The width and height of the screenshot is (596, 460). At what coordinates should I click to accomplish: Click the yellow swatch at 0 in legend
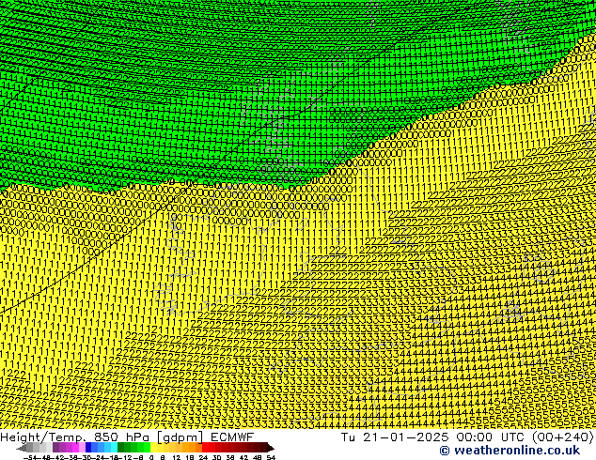click(x=153, y=447)
